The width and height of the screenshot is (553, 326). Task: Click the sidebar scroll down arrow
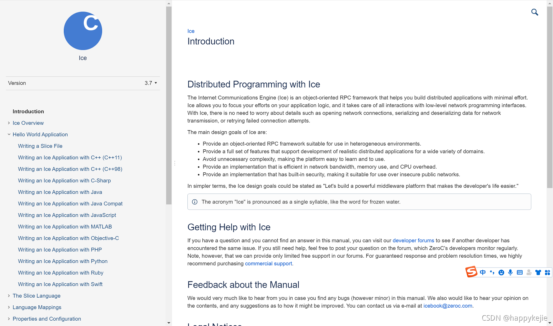[x=169, y=323]
